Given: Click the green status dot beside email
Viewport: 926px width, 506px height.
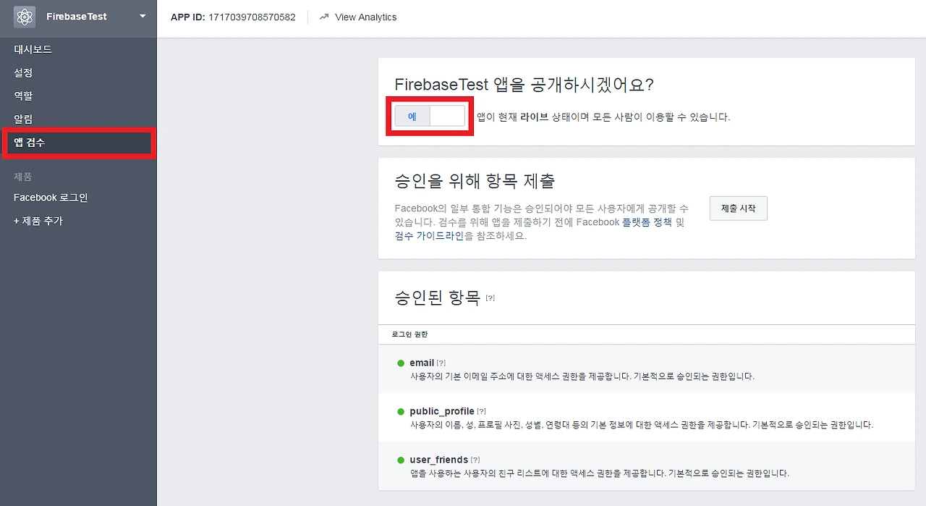Looking at the screenshot, I should [400, 361].
